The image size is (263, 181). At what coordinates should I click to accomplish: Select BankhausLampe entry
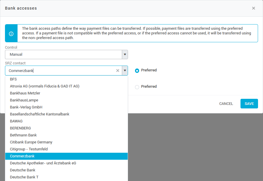click(24, 100)
